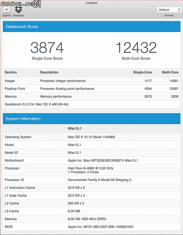Click the Multi-Core column header

(170, 72)
